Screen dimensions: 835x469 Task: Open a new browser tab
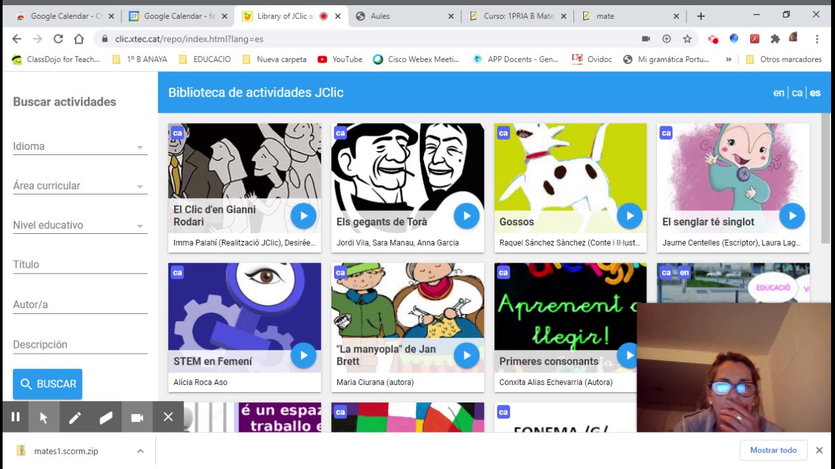point(701,16)
